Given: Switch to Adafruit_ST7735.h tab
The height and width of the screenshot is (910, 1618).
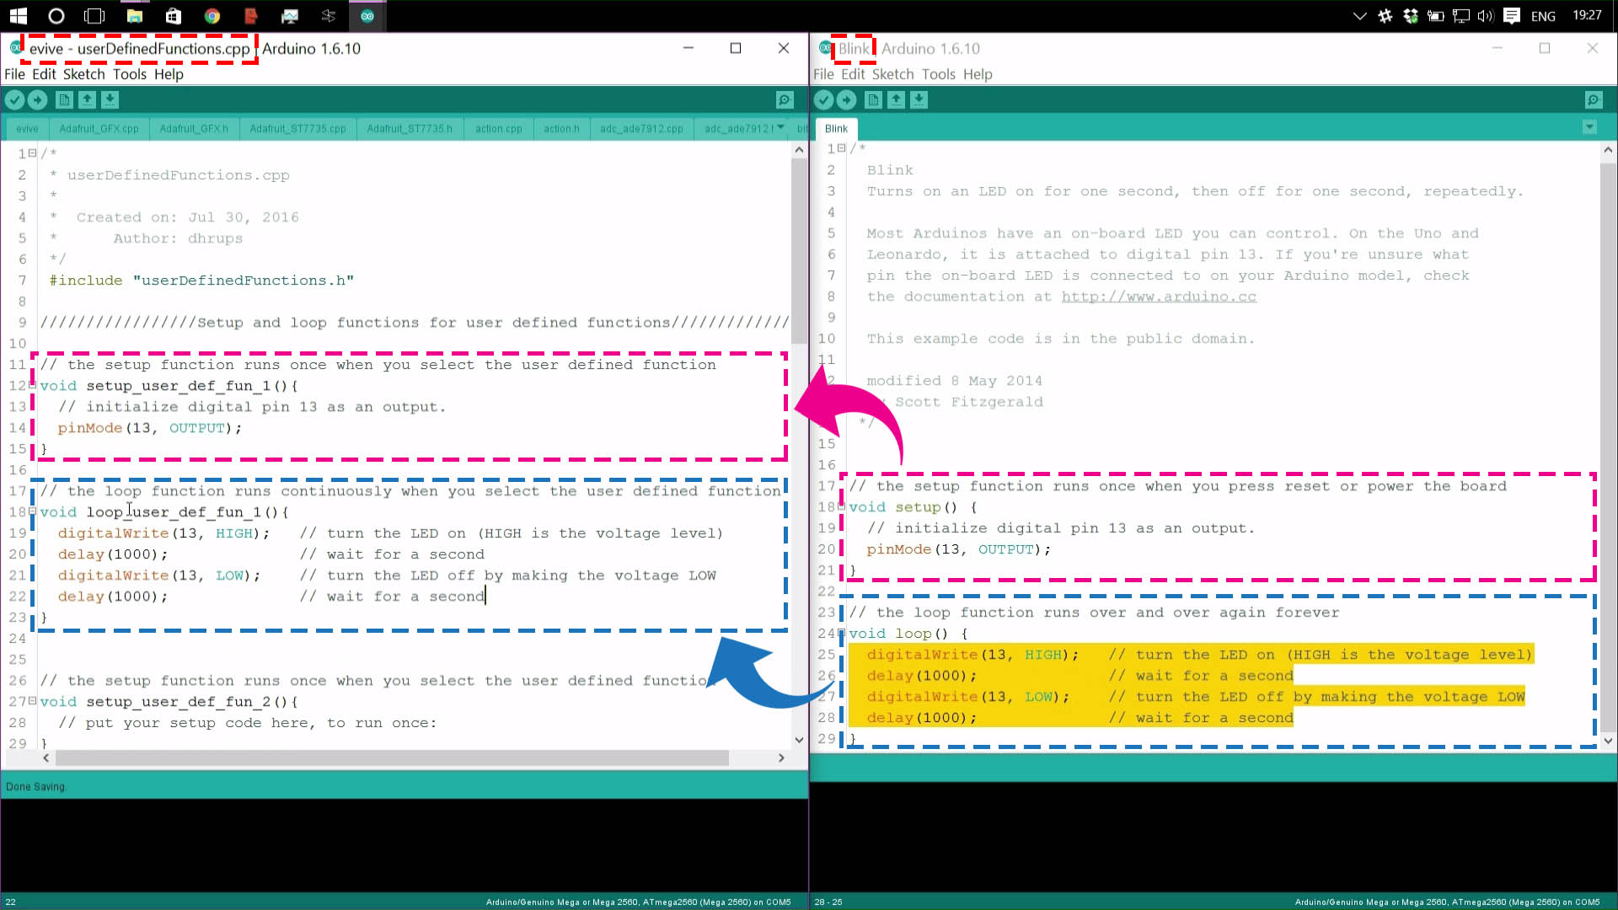Looking at the screenshot, I should [410, 129].
